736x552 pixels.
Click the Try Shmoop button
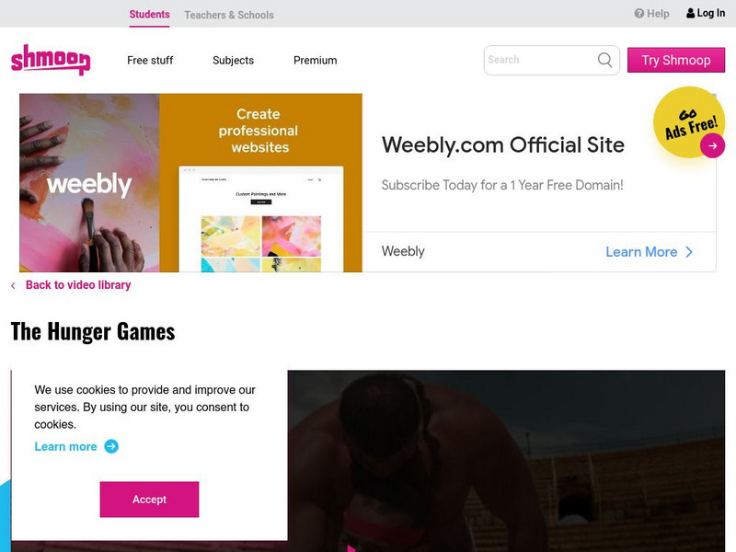click(676, 60)
